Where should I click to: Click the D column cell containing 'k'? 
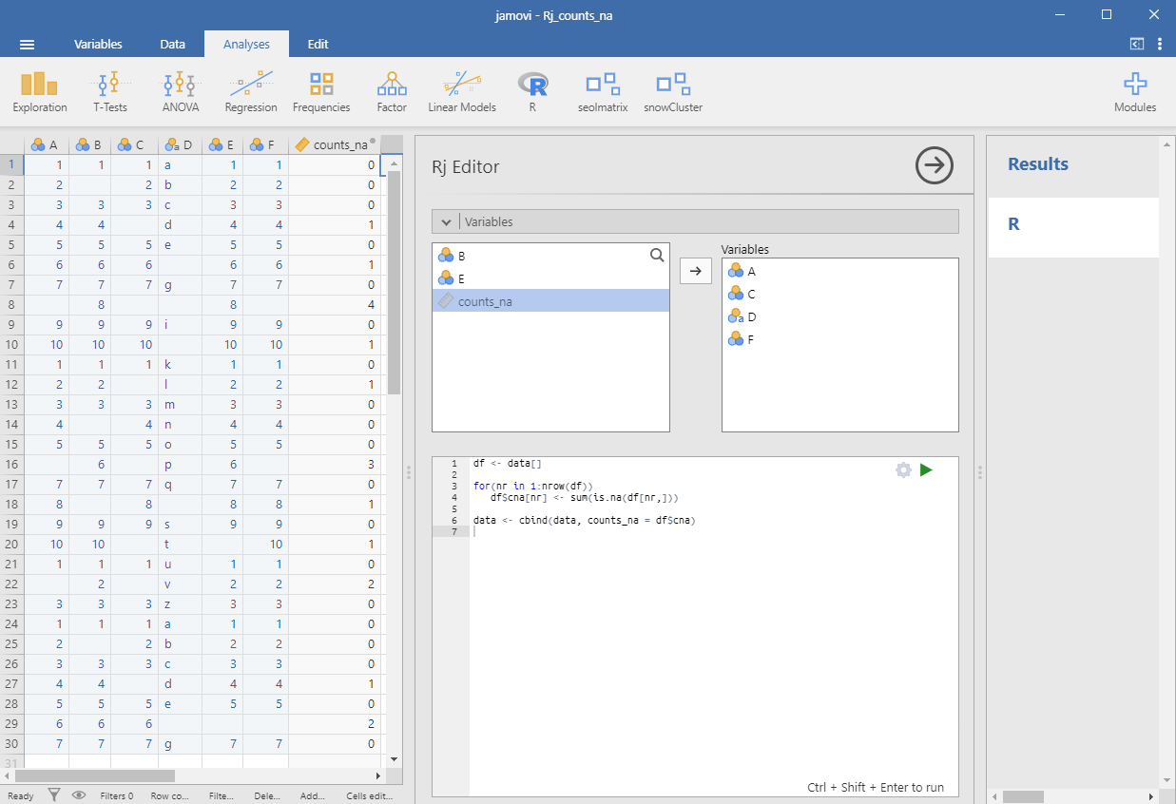tap(180, 364)
